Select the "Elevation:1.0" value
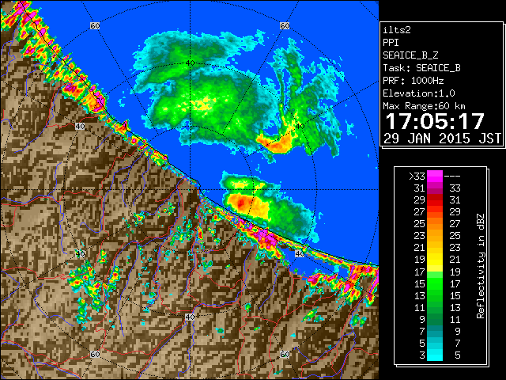This screenshot has height=380, width=506. point(419,93)
